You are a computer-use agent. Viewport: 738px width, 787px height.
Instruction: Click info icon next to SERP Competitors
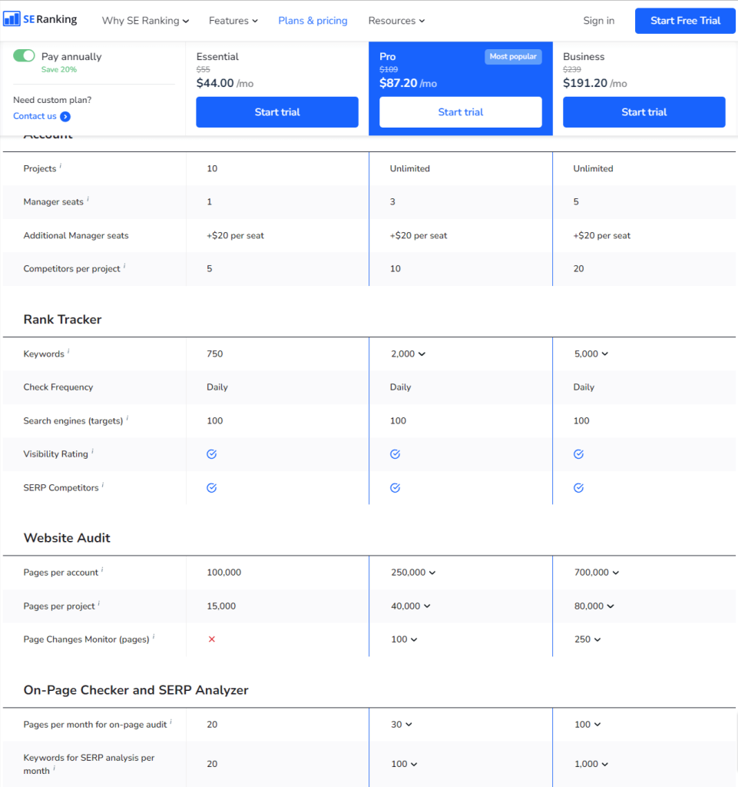(x=103, y=484)
